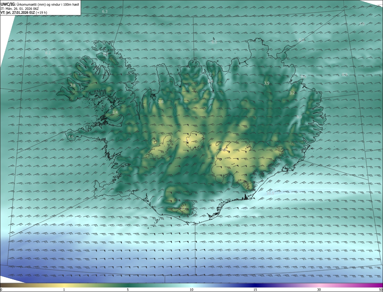Click the 7.9 value label in the northeast corner
This screenshot has width=383, height=292.
coord(362,24)
